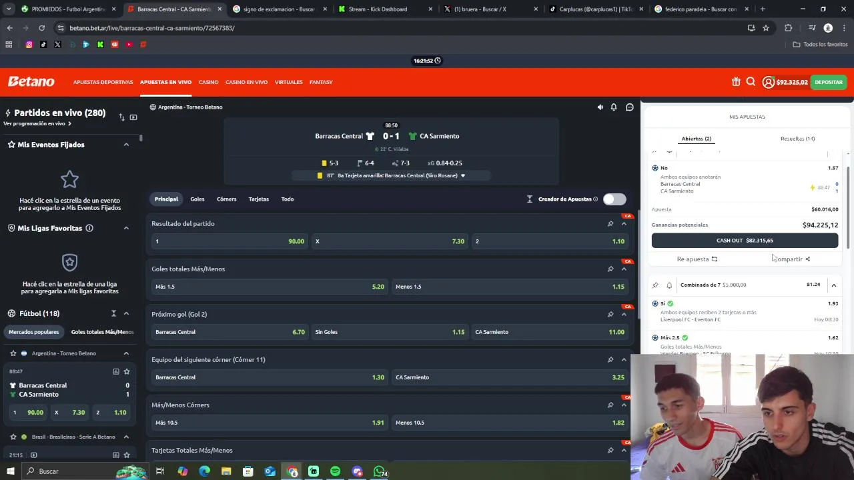Open WhatsApp from the Windows taskbar
Image resolution: width=854 pixels, height=480 pixels.
click(x=379, y=471)
